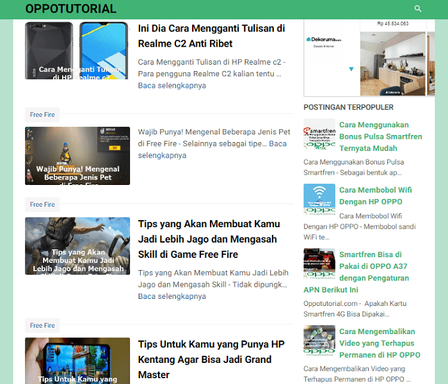
Task: Open 'Cara Membobol Wifi Dengan HP OPPO' link
Action: pyautogui.click(x=376, y=196)
